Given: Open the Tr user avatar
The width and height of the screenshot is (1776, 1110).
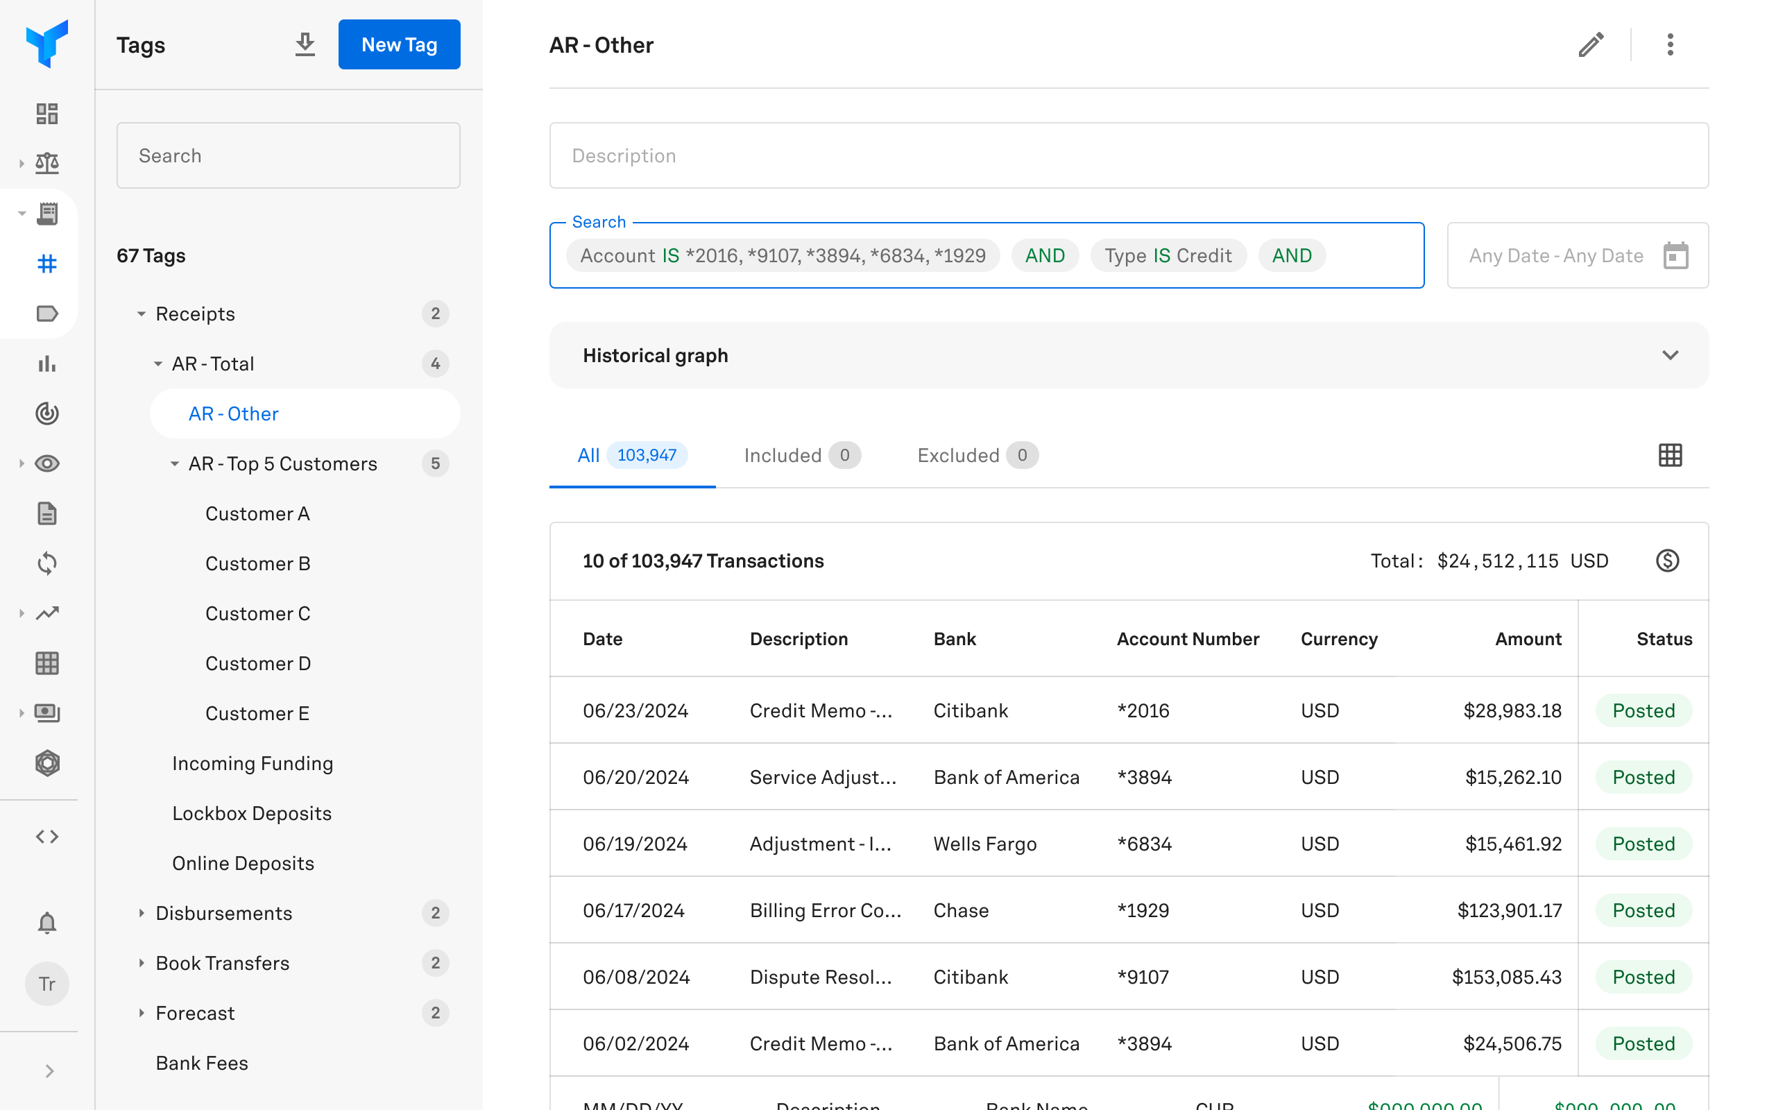Looking at the screenshot, I should (x=47, y=984).
